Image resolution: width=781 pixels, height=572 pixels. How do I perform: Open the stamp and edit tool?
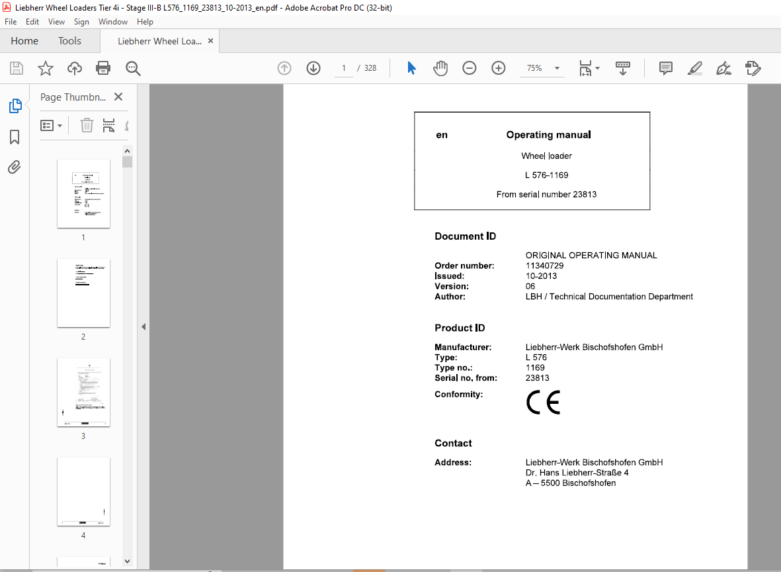[753, 68]
